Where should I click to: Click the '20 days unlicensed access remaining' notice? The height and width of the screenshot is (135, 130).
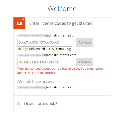(44, 49)
